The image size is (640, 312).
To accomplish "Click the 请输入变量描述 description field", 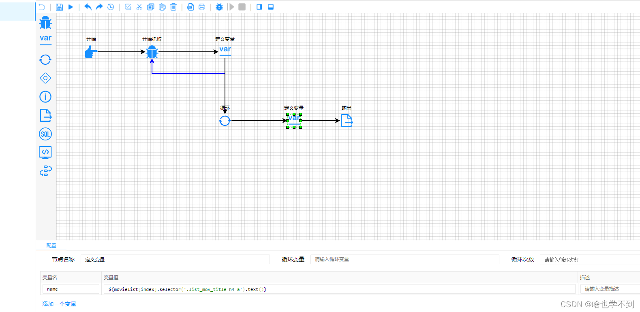I will point(610,289).
